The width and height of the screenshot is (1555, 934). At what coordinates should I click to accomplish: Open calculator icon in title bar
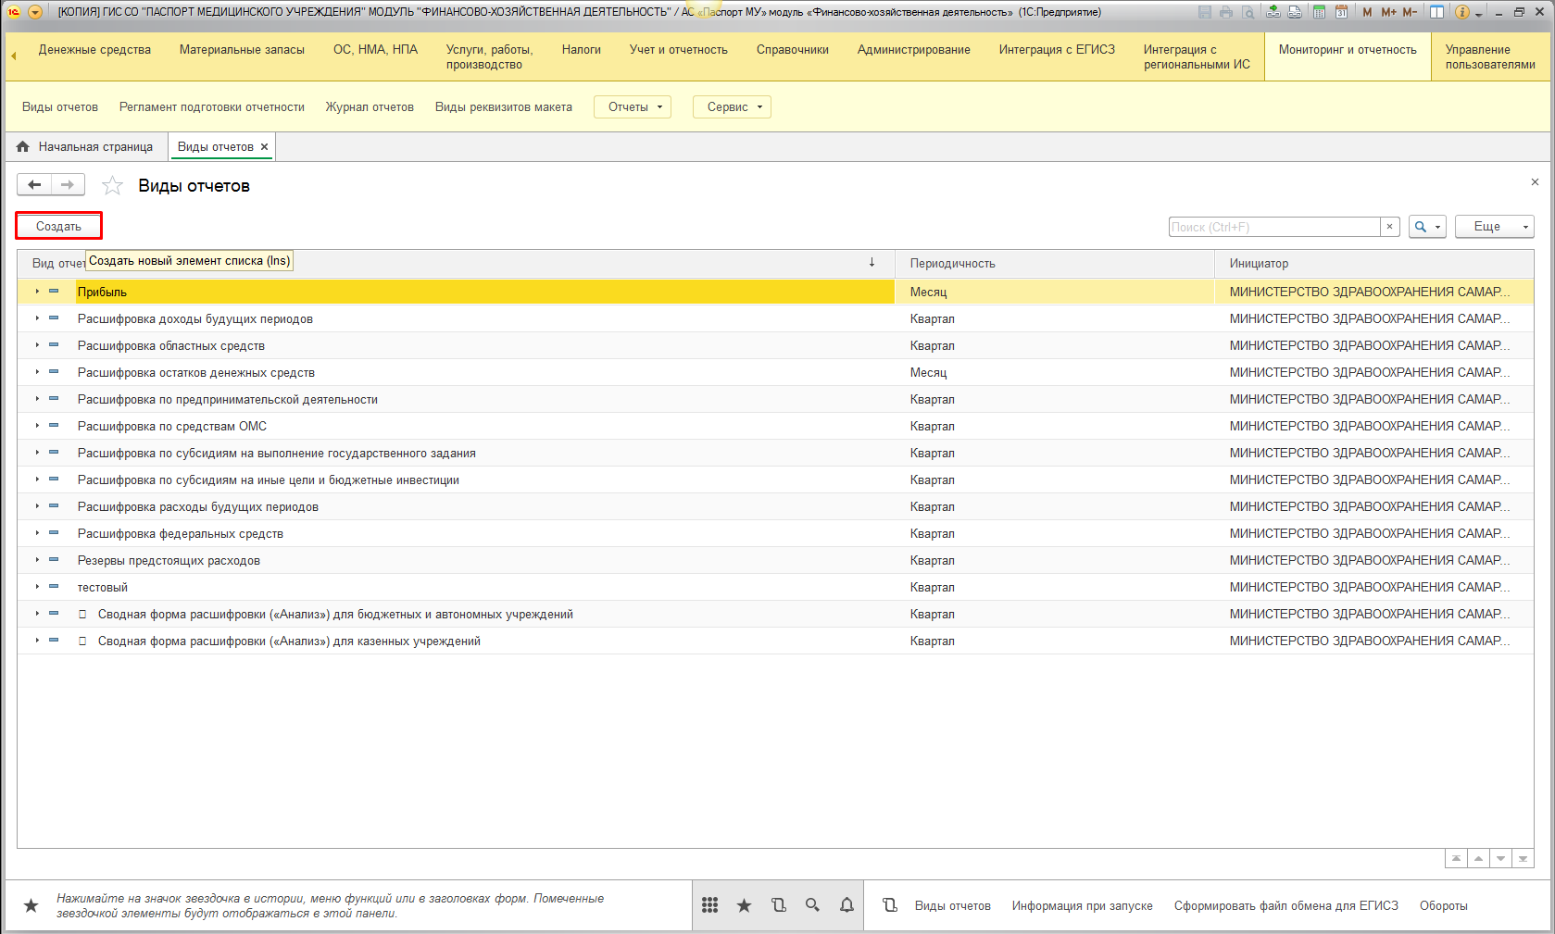coord(1319,12)
